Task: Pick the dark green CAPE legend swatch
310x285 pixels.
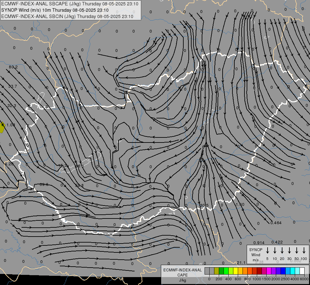Action: click(x=221, y=271)
